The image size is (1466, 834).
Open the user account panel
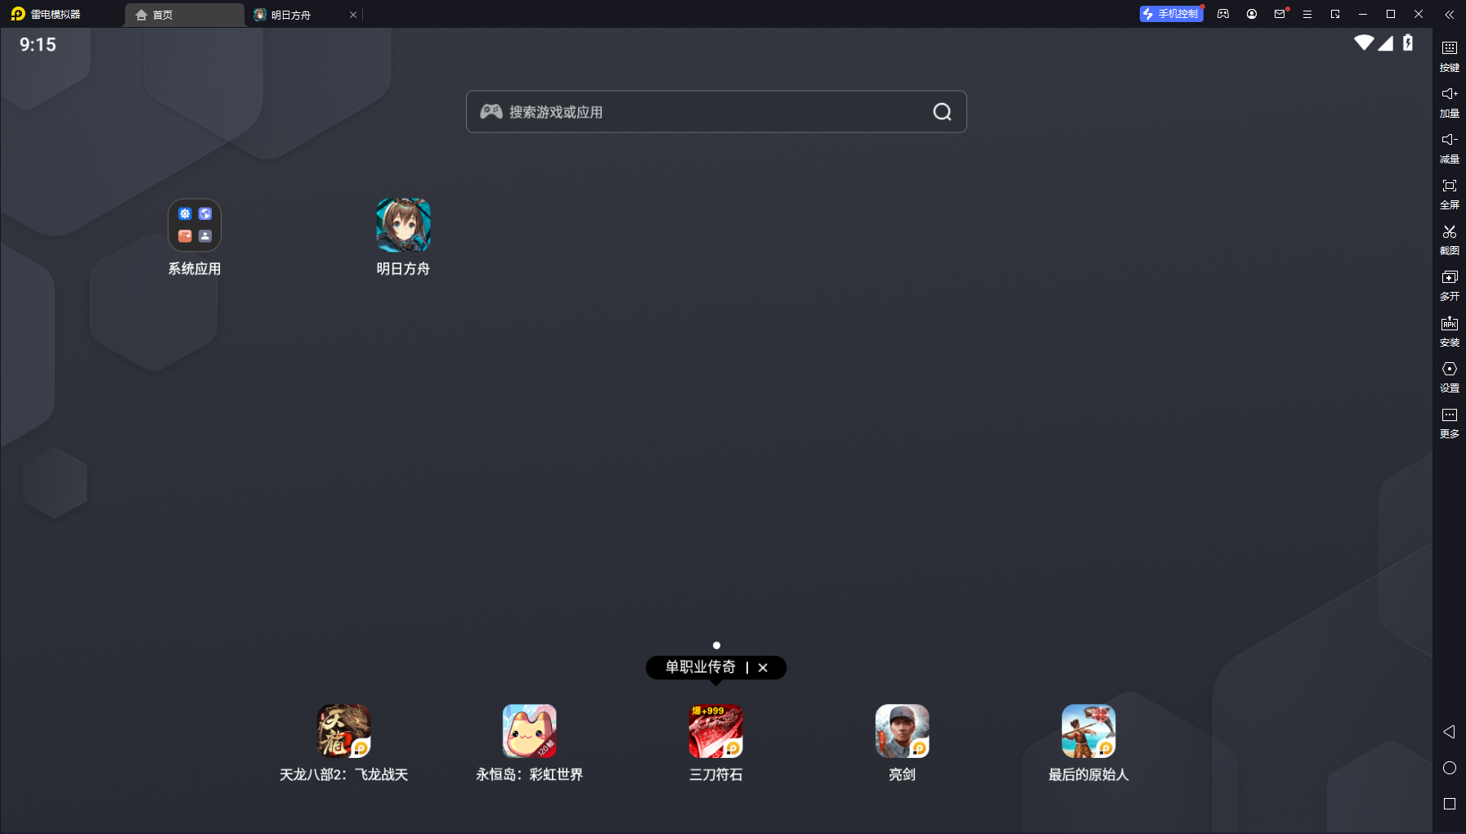pos(1250,14)
